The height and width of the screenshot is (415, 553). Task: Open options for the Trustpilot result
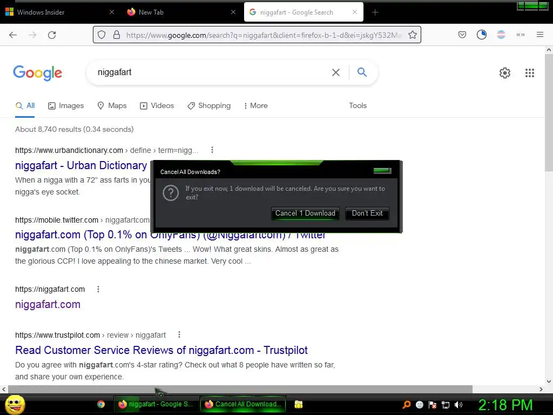(x=179, y=334)
